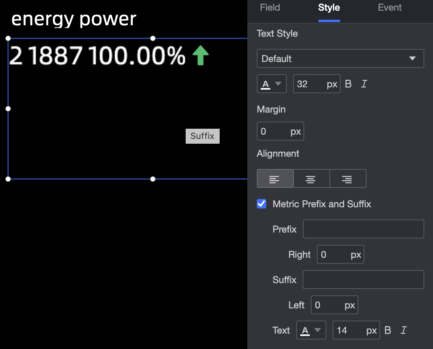Viewport: 433px width, 349px height.
Task: Select the left-middle resize handle
Action: pyautogui.click(x=8, y=109)
